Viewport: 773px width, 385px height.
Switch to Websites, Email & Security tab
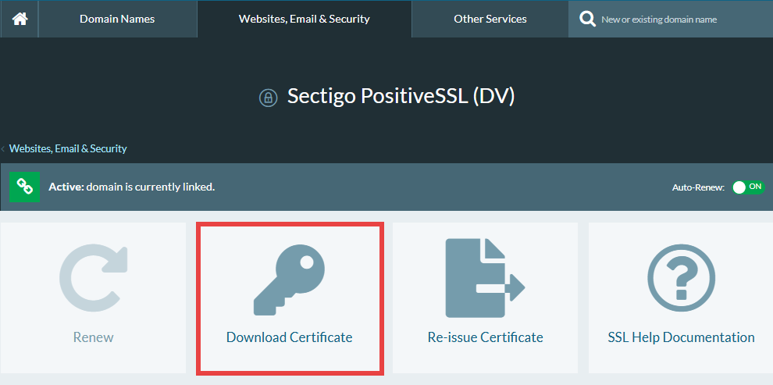click(x=304, y=19)
